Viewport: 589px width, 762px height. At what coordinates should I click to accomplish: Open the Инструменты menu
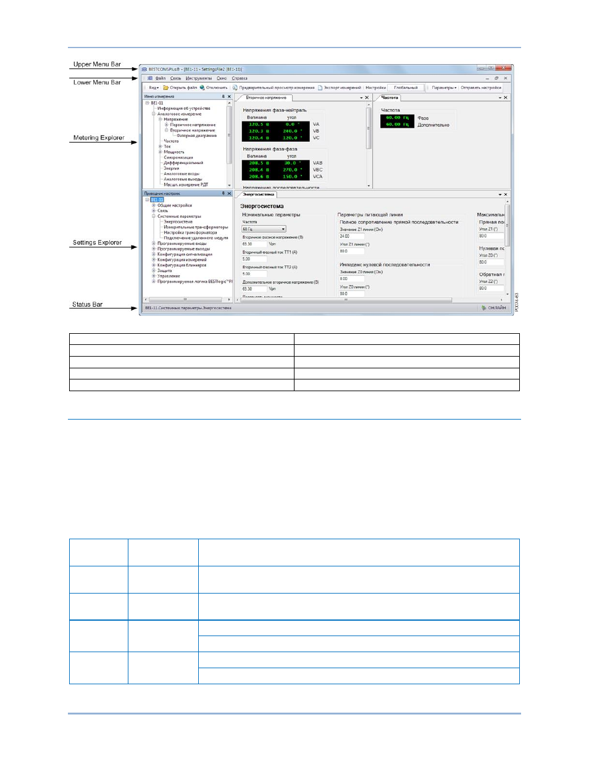click(x=199, y=78)
